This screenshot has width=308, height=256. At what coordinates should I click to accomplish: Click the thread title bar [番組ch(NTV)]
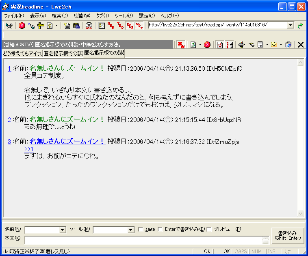(87, 45)
